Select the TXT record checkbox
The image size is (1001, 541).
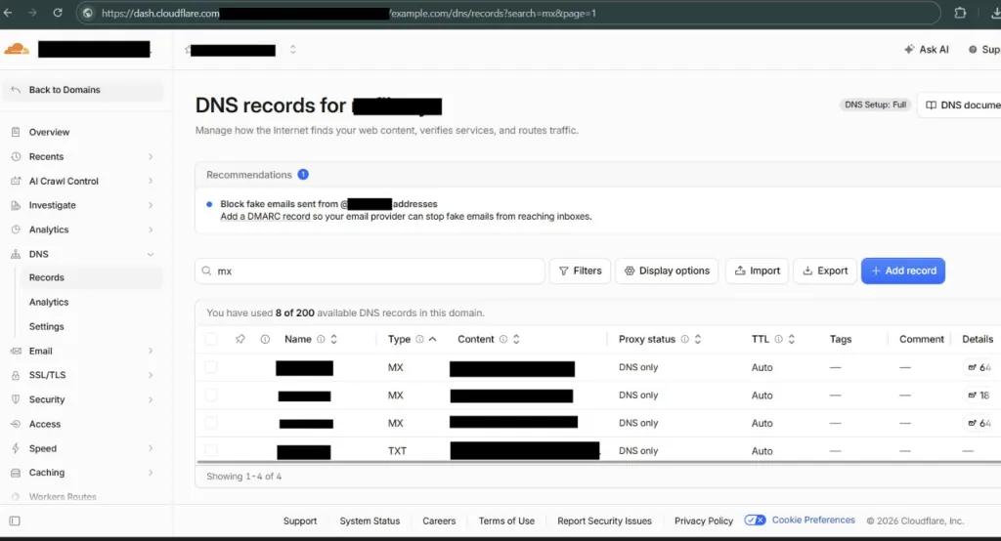click(211, 451)
